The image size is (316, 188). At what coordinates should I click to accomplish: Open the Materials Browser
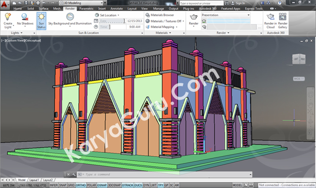tap(159, 15)
